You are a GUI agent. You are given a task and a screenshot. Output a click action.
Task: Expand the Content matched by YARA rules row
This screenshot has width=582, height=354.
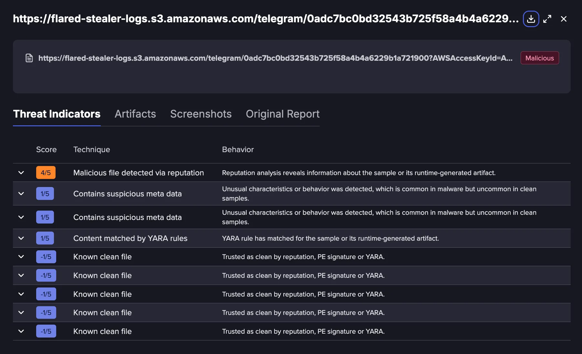(21, 238)
